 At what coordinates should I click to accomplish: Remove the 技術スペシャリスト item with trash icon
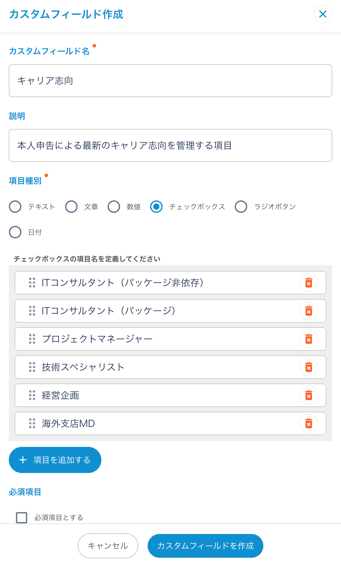[x=308, y=367]
